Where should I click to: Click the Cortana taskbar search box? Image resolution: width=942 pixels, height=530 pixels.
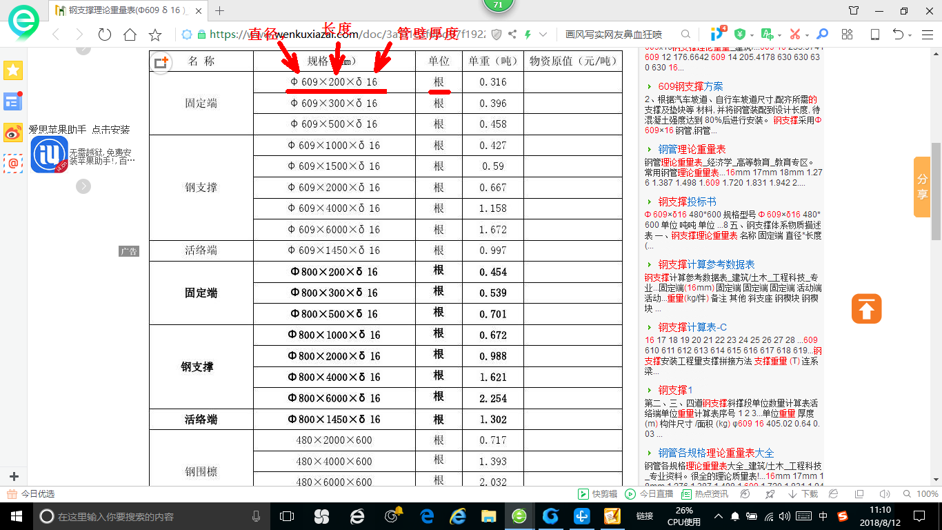pyautogui.click(x=151, y=516)
